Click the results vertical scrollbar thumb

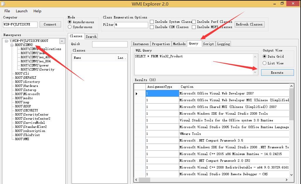291,104
